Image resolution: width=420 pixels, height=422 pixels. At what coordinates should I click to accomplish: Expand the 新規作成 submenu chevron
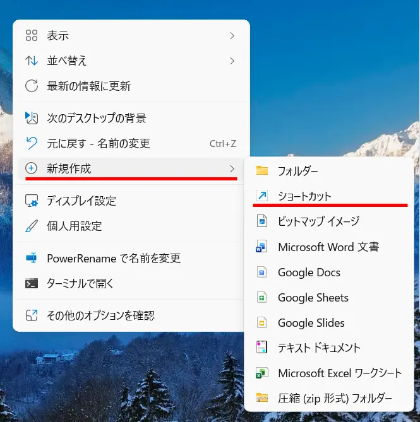click(x=232, y=169)
